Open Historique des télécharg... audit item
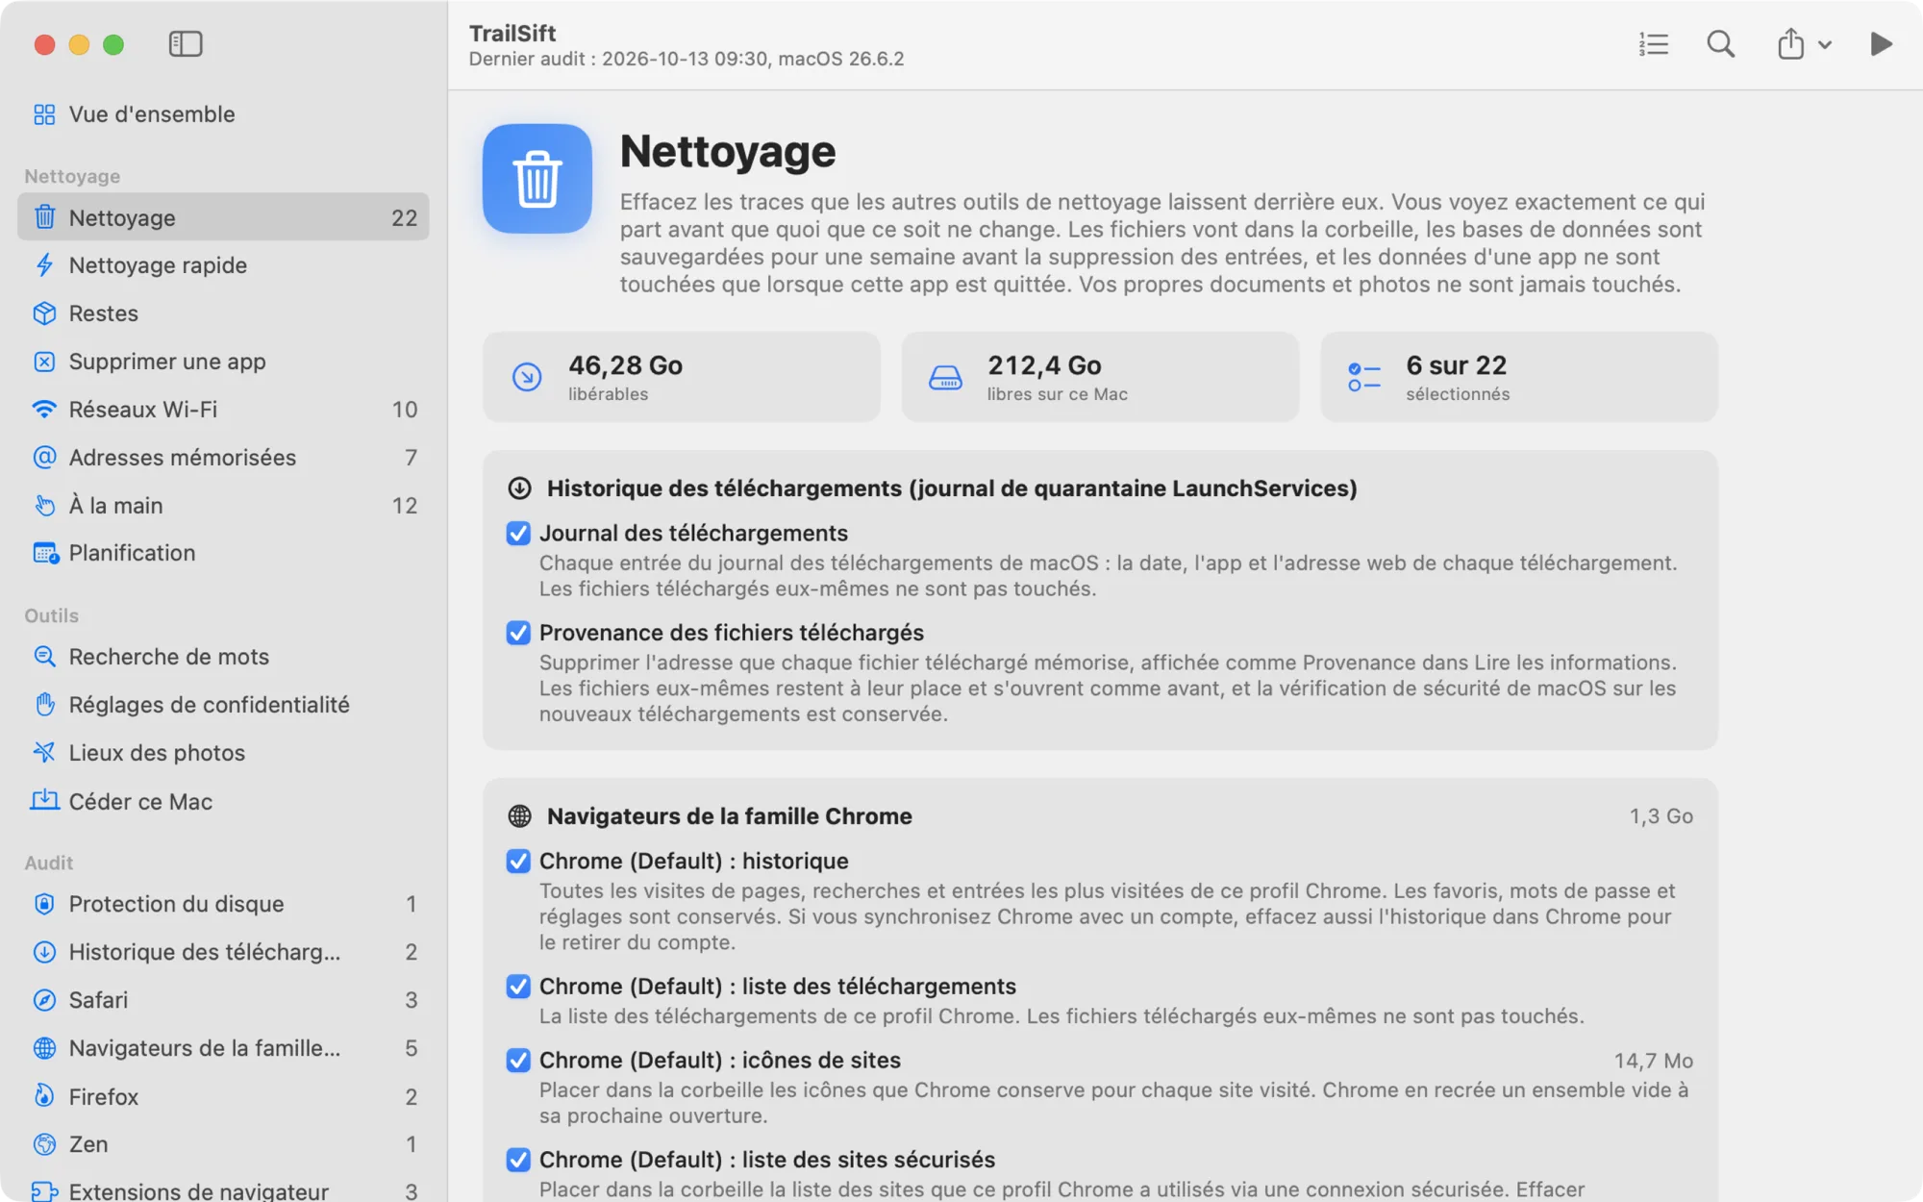The width and height of the screenshot is (1923, 1202). pyautogui.click(x=223, y=952)
